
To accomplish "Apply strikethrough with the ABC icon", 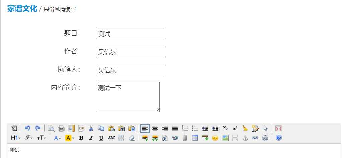I will [x=111, y=138].
